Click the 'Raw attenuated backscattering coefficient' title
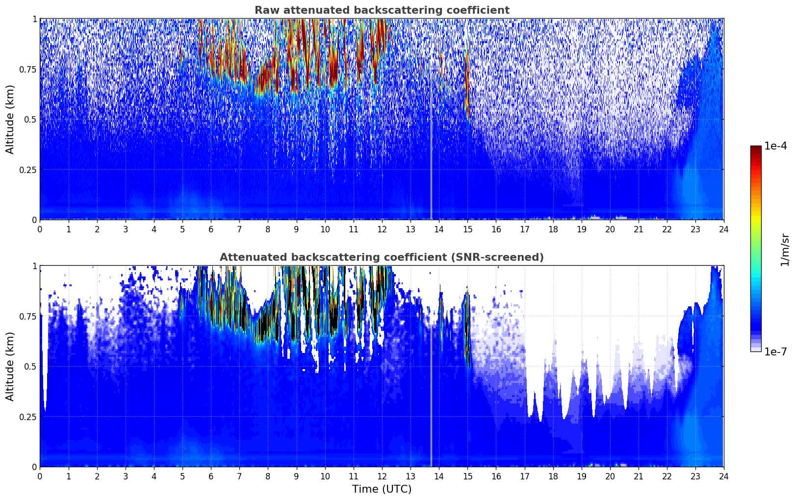 coord(382,10)
